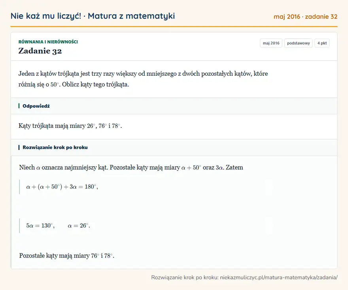Screen dimensions: 348x290
Task: Click the 'Zadanie 32' heading
Action: [x=40, y=51]
